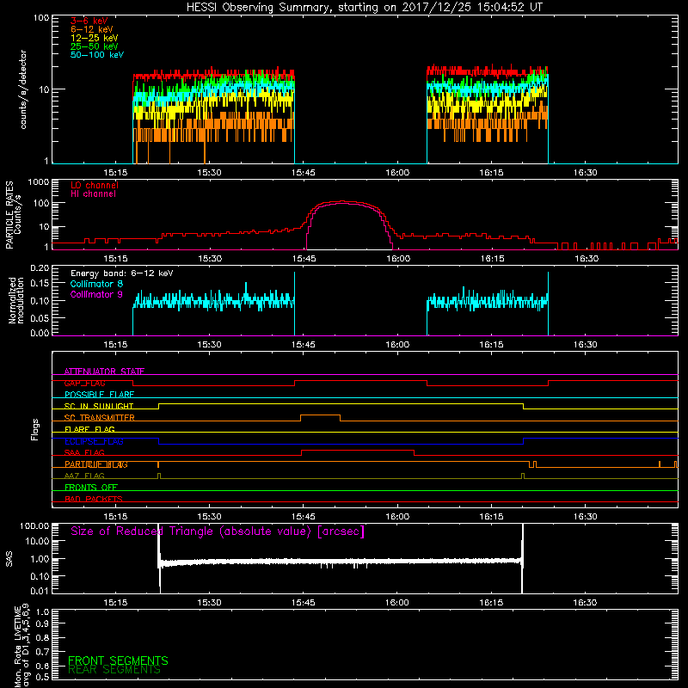Screen dimensions: 688x688
Task: Click the green FRONTS_OFF label
Action: (x=91, y=488)
